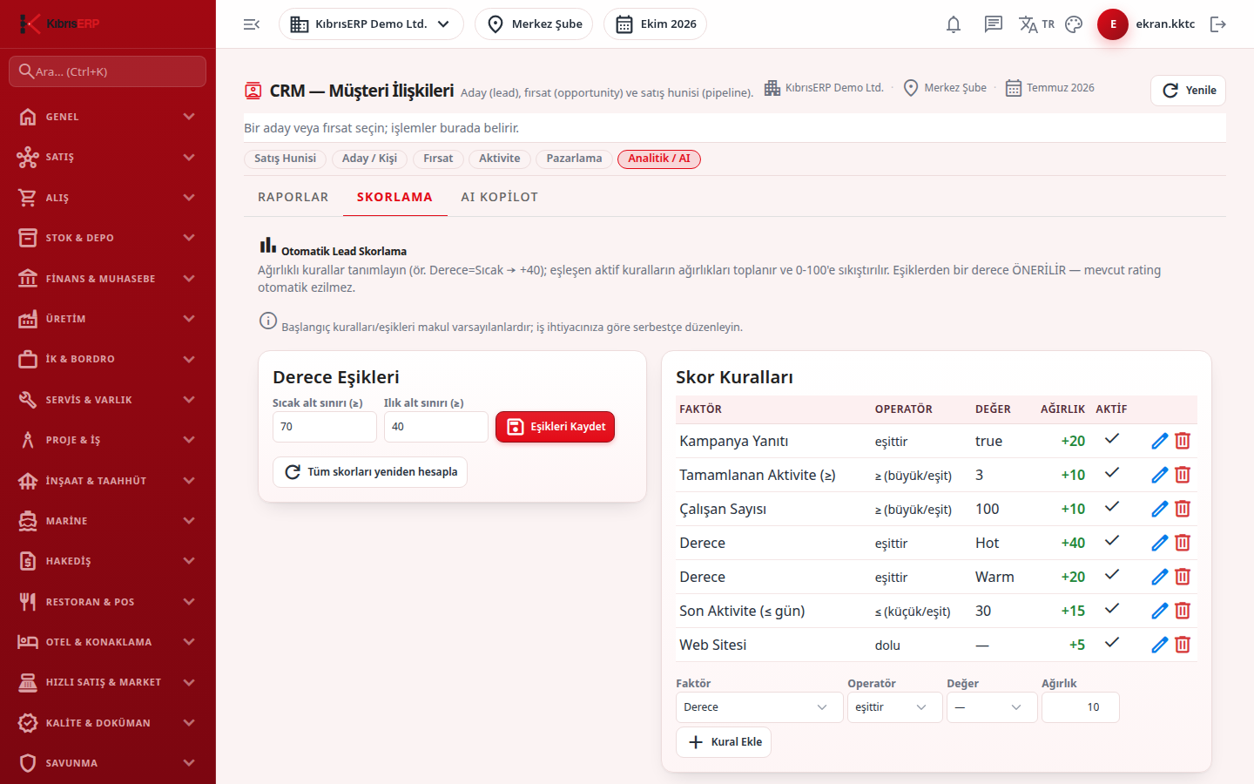Click the logout icon next to ekran.kktc
This screenshot has height=784, width=1254.
1218,24
